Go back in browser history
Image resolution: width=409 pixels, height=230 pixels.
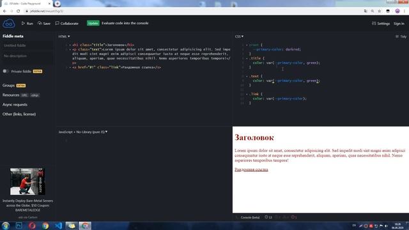4,11
